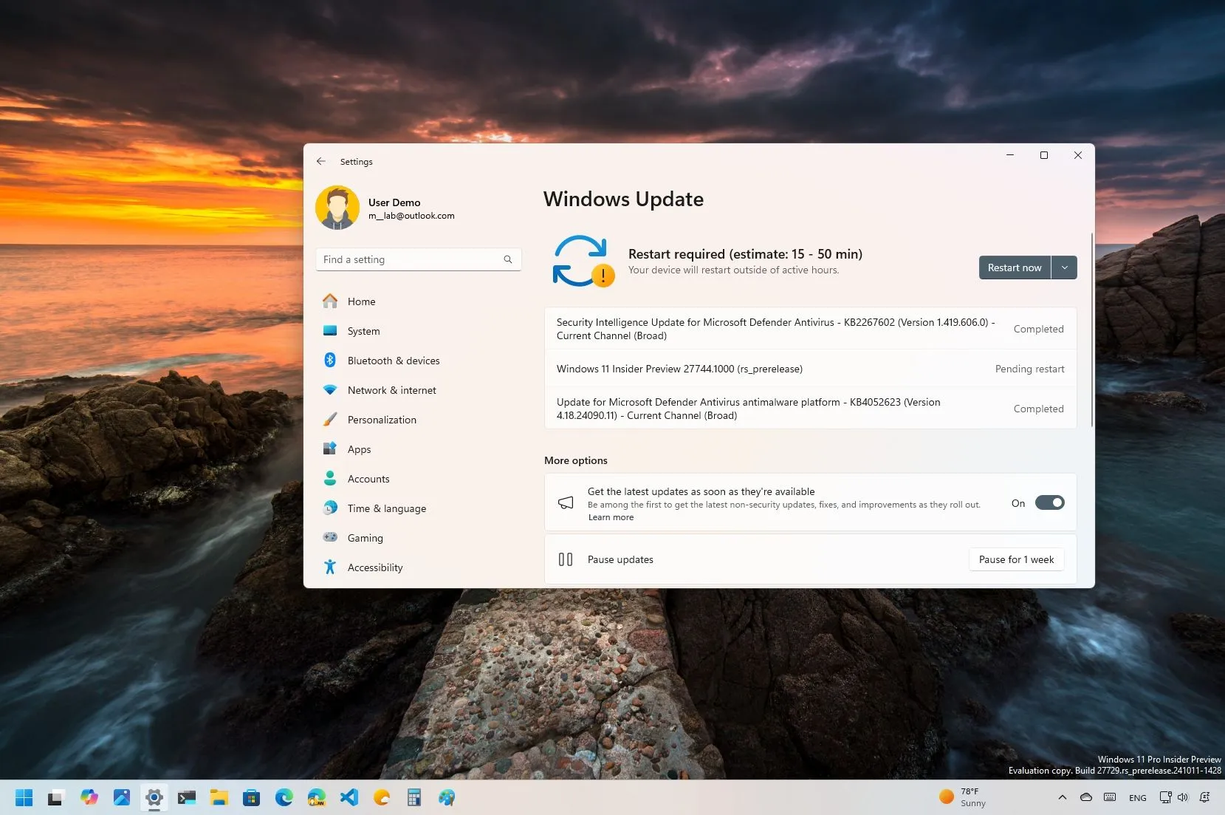This screenshot has width=1225, height=815.
Task: Go back with the Settings back arrow
Action: tap(321, 161)
